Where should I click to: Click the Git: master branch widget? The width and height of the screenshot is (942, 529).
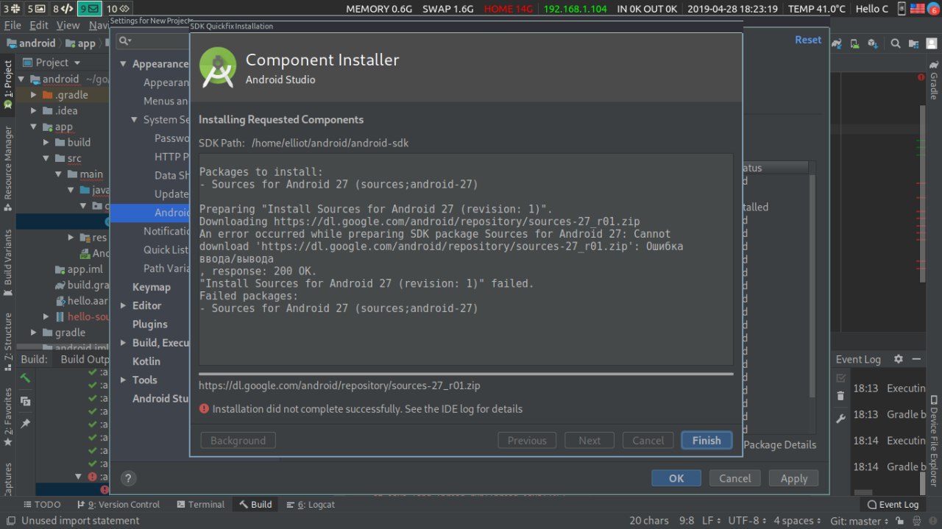[859, 520]
